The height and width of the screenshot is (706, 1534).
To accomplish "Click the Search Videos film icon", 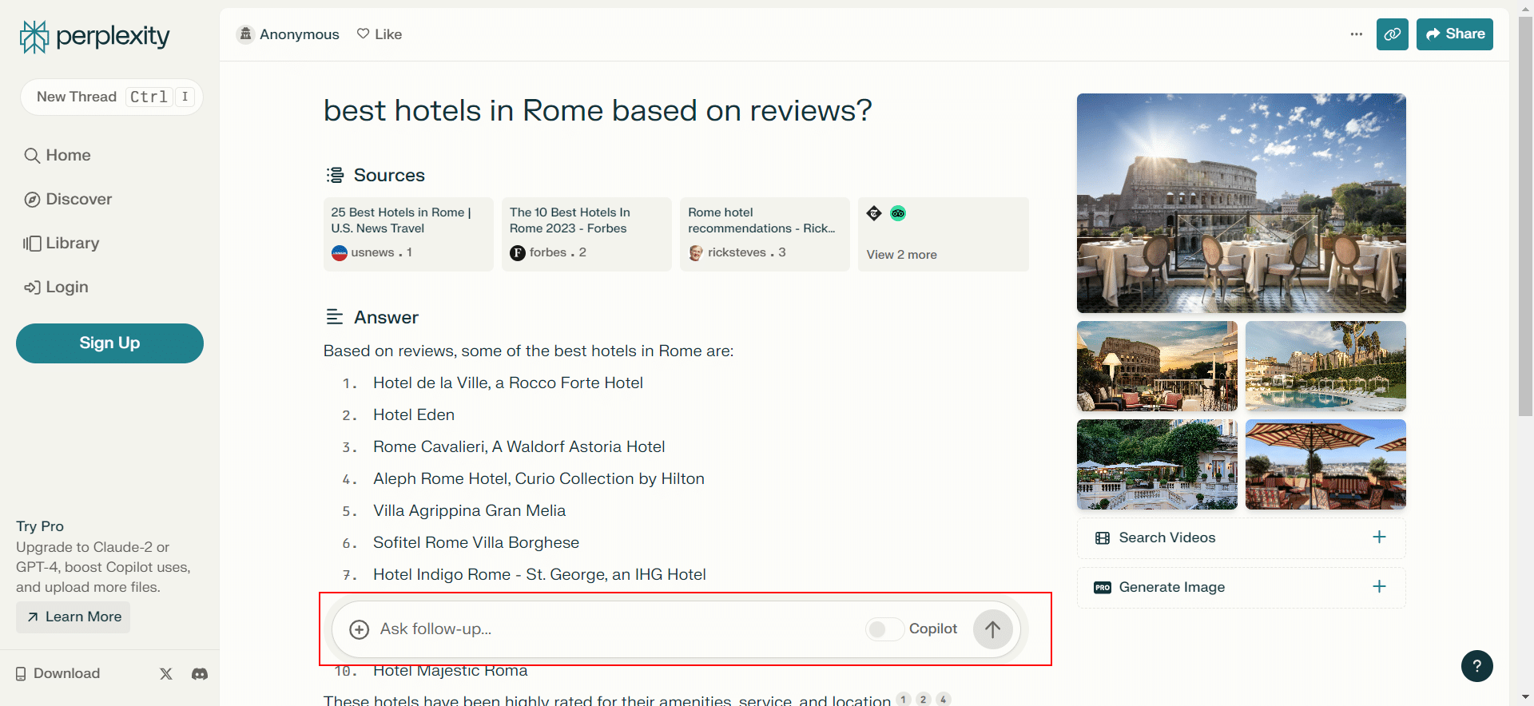I will click(1103, 538).
